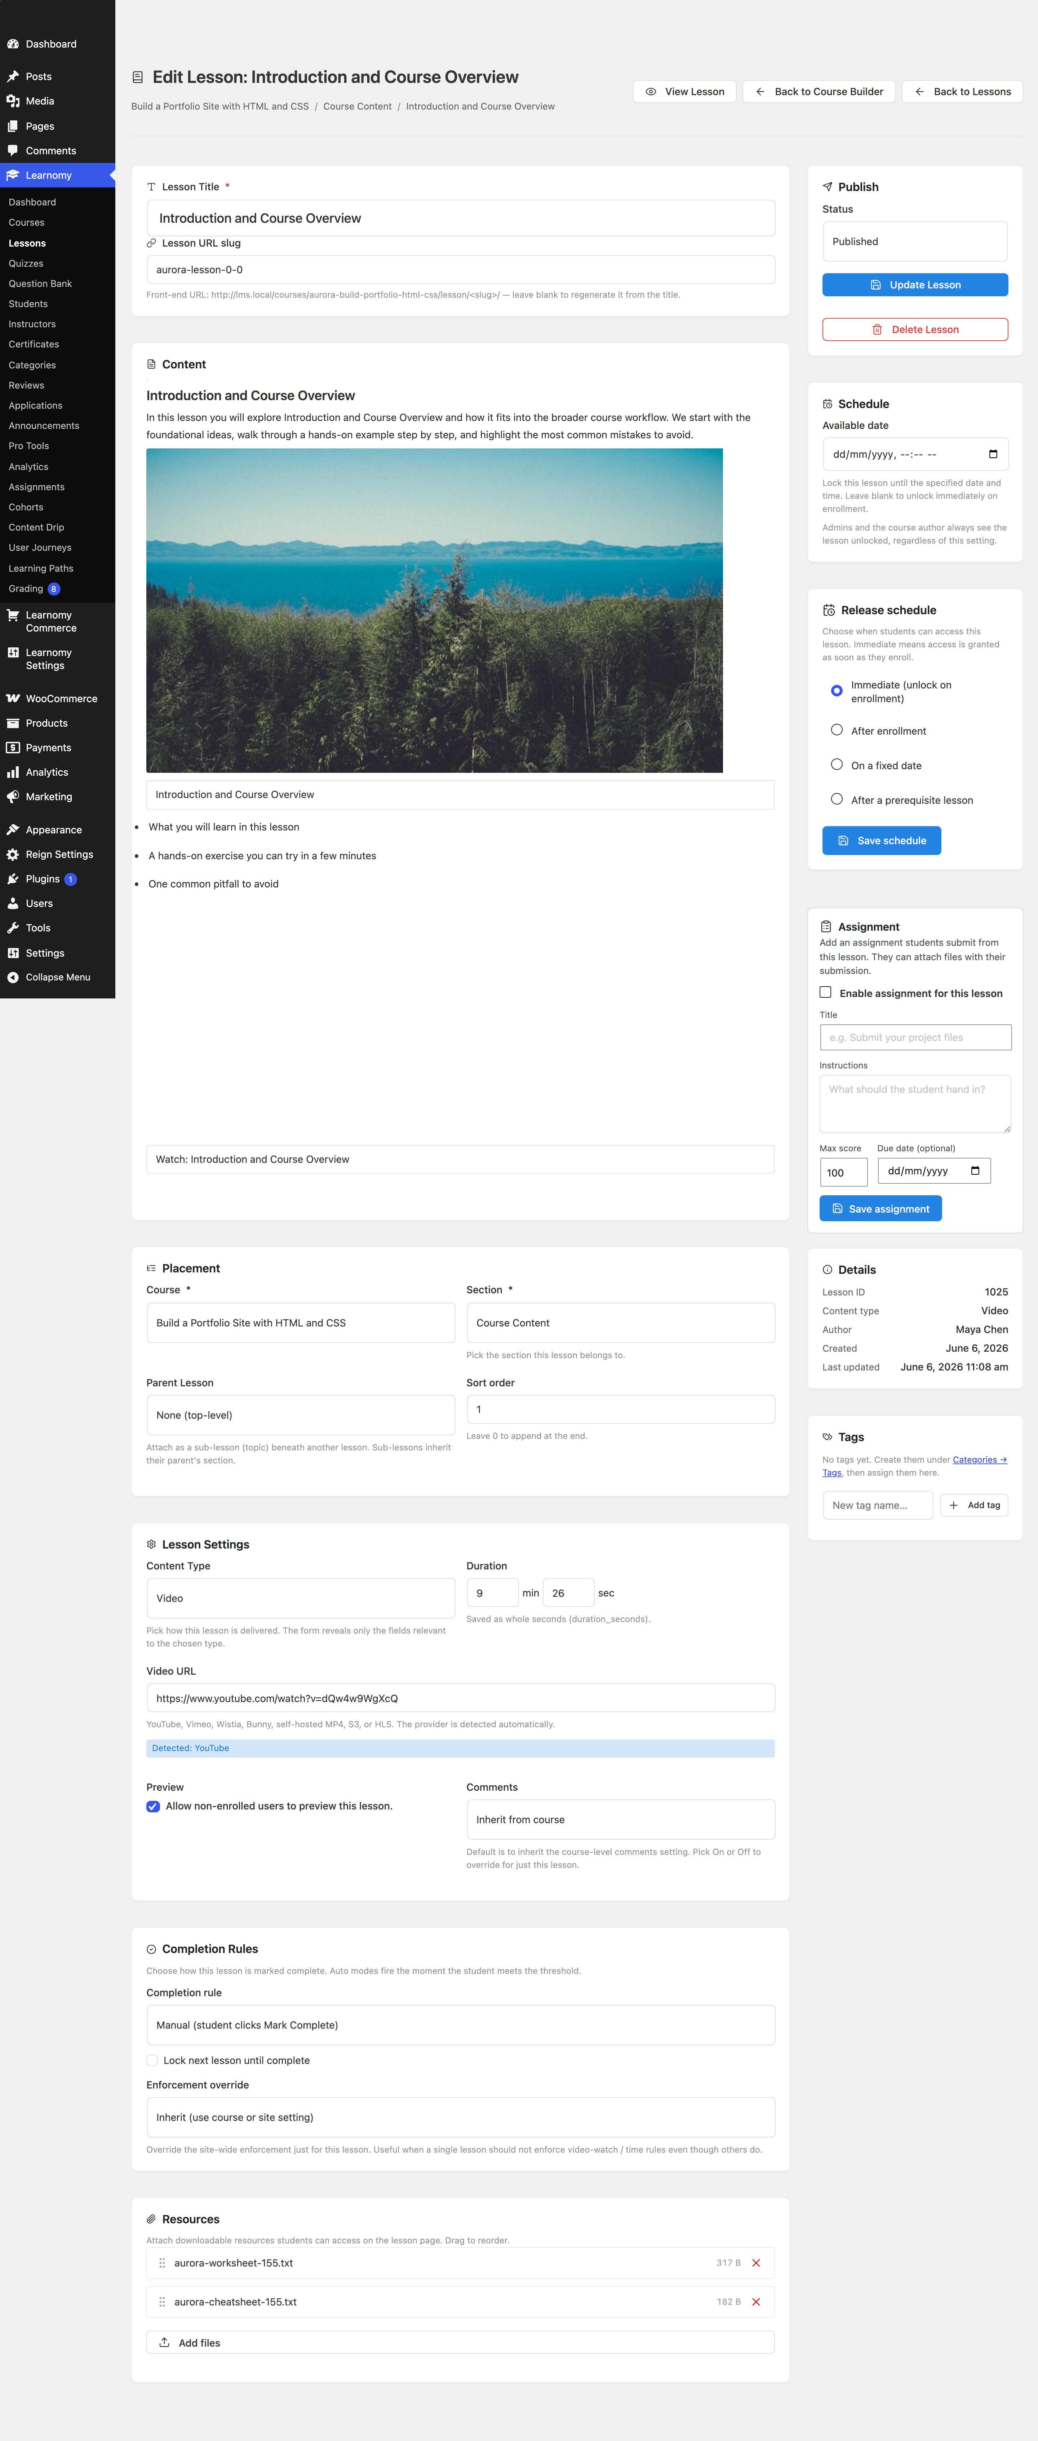Click the Learnomy graduation cap icon

(13, 175)
